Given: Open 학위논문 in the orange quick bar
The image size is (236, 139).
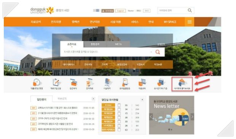Looking at the screenshot, I should 158,64.
